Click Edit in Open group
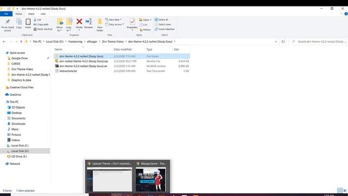 (144, 24)
